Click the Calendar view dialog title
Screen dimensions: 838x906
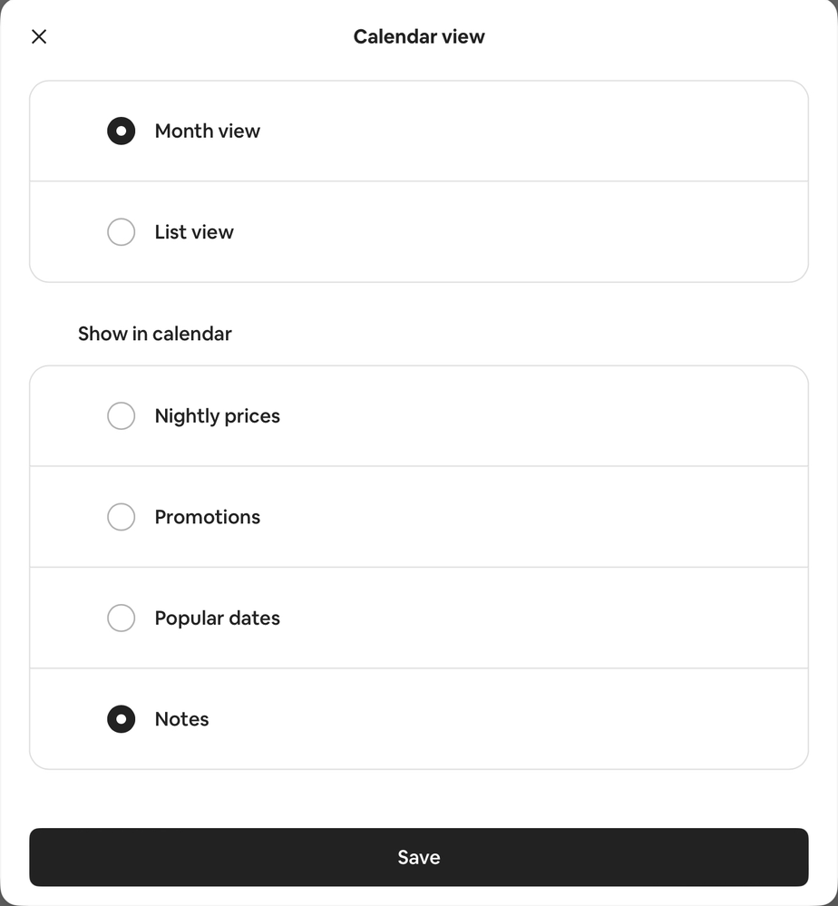418,36
